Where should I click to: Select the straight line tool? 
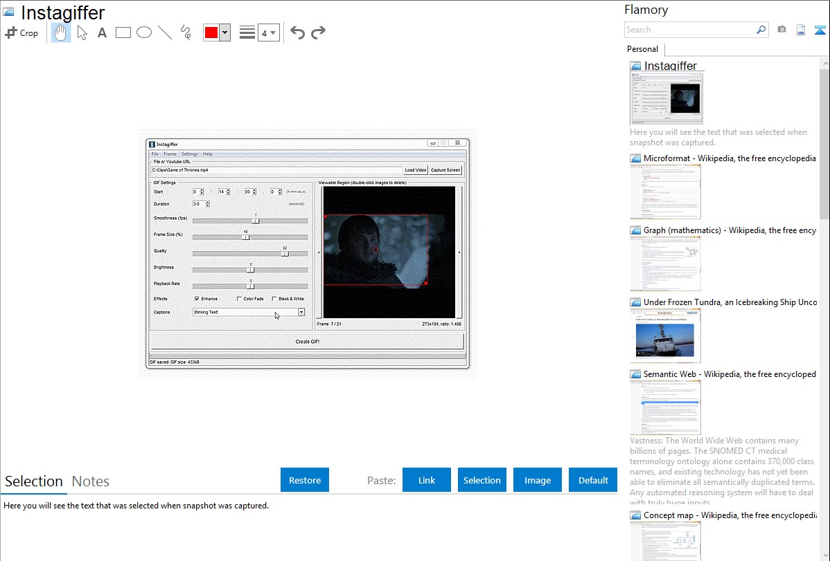pos(165,33)
